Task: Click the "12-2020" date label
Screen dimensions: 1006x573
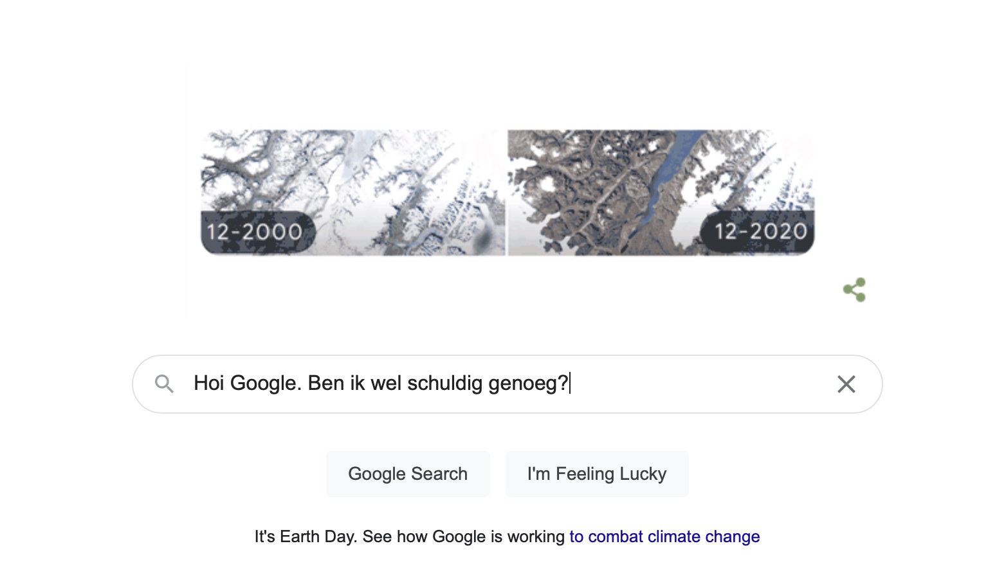Action: click(760, 231)
